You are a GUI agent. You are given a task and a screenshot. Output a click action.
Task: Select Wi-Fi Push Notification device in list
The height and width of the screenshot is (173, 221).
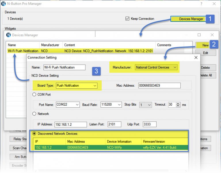click(x=23, y=51)
